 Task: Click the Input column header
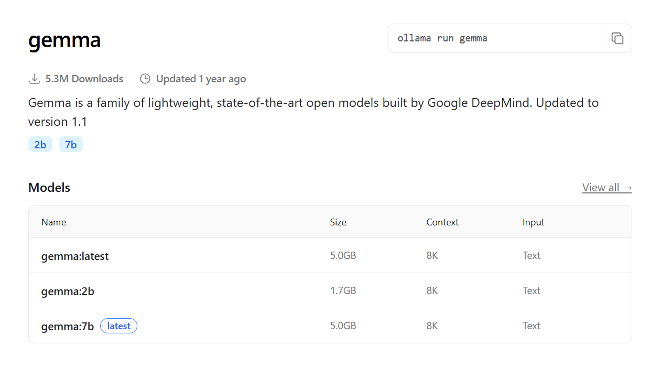(x=534, y=222)
